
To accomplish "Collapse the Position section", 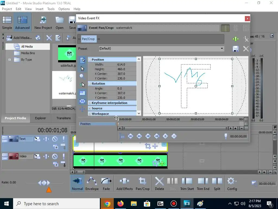I will pyautogui.click(x=90, y=60).
